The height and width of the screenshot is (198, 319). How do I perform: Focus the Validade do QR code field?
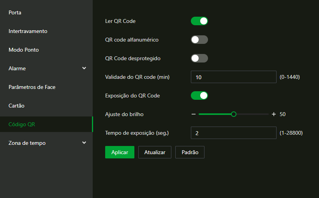click(x=234, y=77)
